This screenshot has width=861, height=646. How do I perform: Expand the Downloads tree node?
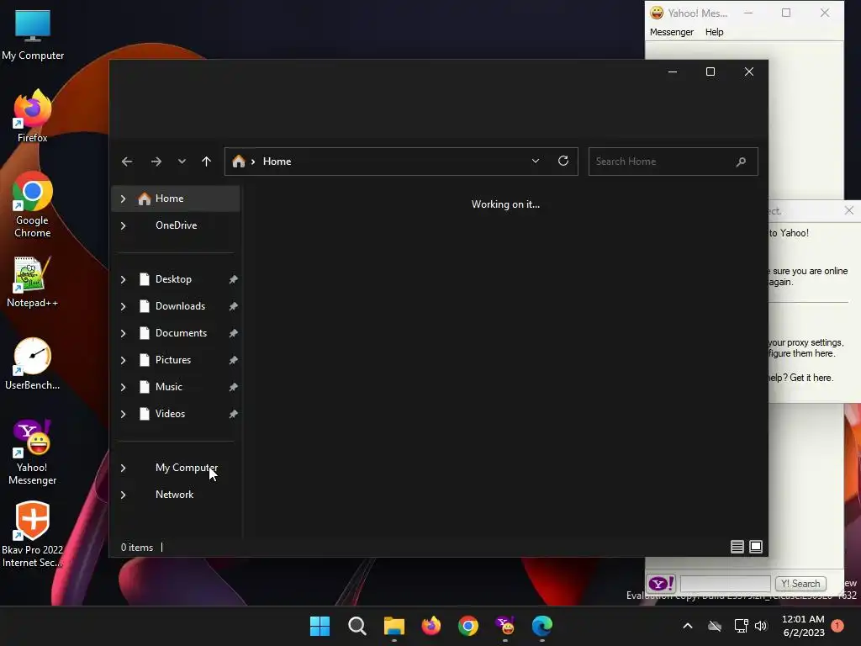point(123,306)
